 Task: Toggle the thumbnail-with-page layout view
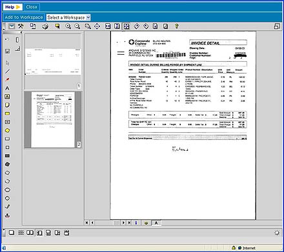point(39,233)
